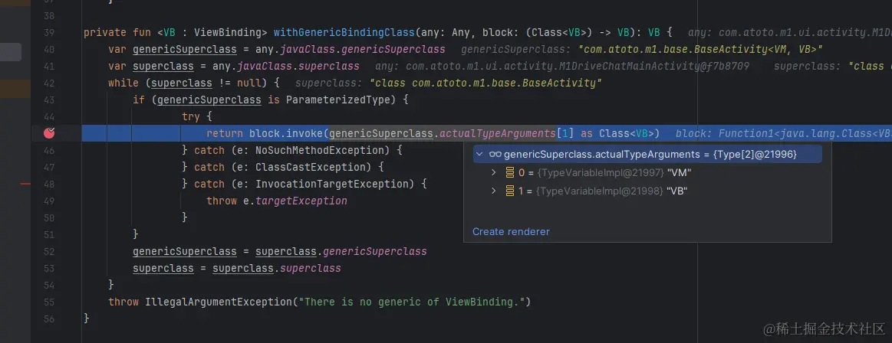Viewport: 892px width, 343px height.
Task: Collapse the genericSuperclass.actualTypeArguments node
Action: pyautogui.click(x=479, y=154)
